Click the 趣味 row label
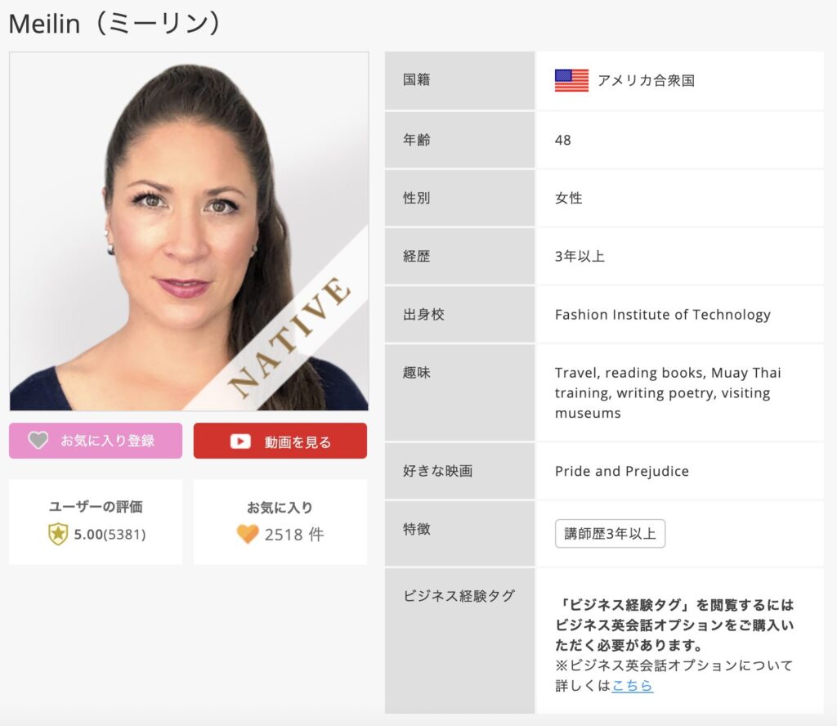The width and height of the screenshot is (837, 726). 416,373
